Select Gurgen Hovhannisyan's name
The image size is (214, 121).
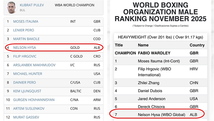34,100
